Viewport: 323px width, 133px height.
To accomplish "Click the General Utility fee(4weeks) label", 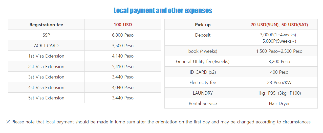I will 203,62.
